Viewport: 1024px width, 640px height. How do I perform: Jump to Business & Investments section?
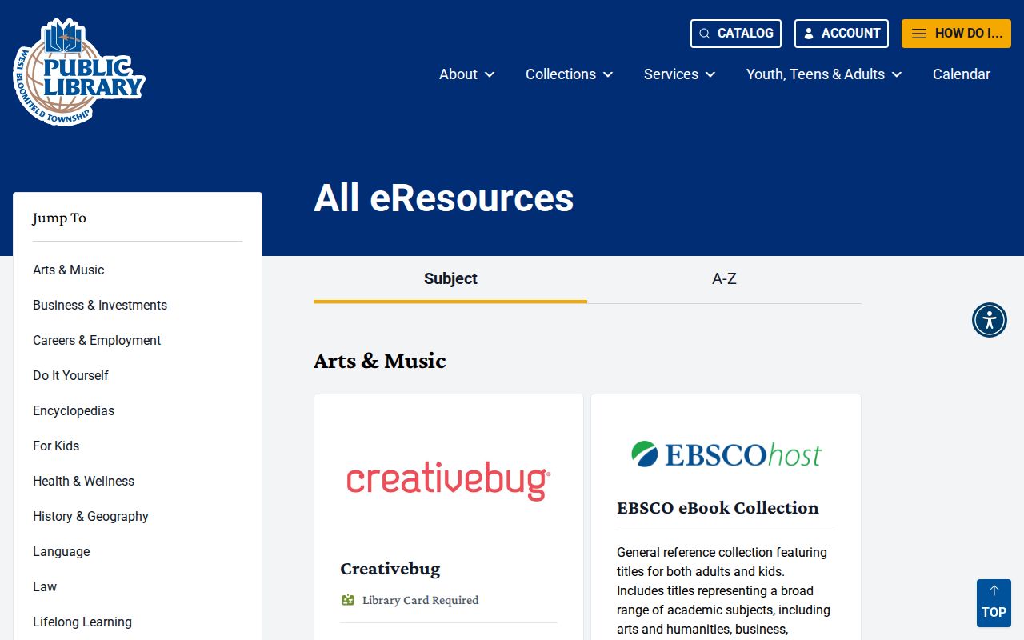point(100,305)
